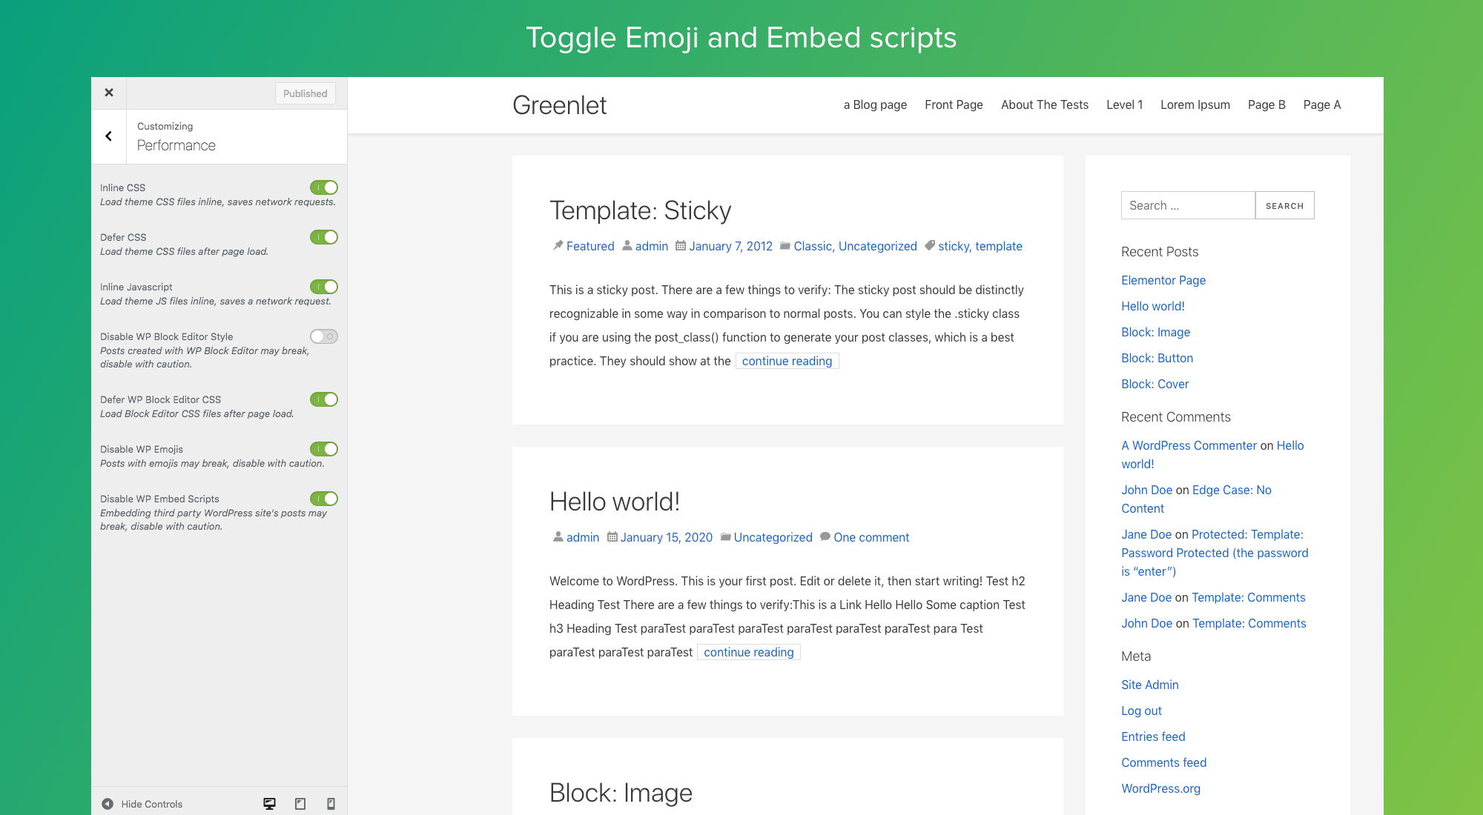Toggle Disable WP Emojis switch
Image resolution: width=1483 pixels, height=815 pixels.
[324, 449]
